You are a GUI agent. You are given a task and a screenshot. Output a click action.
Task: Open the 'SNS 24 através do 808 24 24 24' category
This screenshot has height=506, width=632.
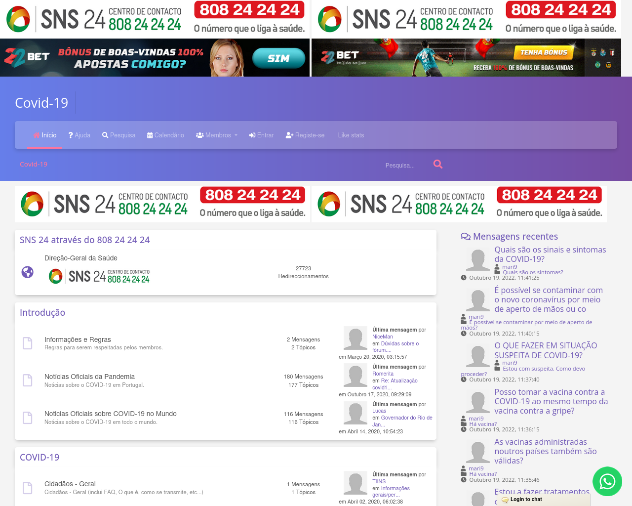85,240
